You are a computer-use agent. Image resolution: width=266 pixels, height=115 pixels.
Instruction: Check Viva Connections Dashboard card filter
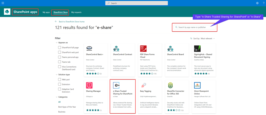pyautogui.click(x=59, y=67)
